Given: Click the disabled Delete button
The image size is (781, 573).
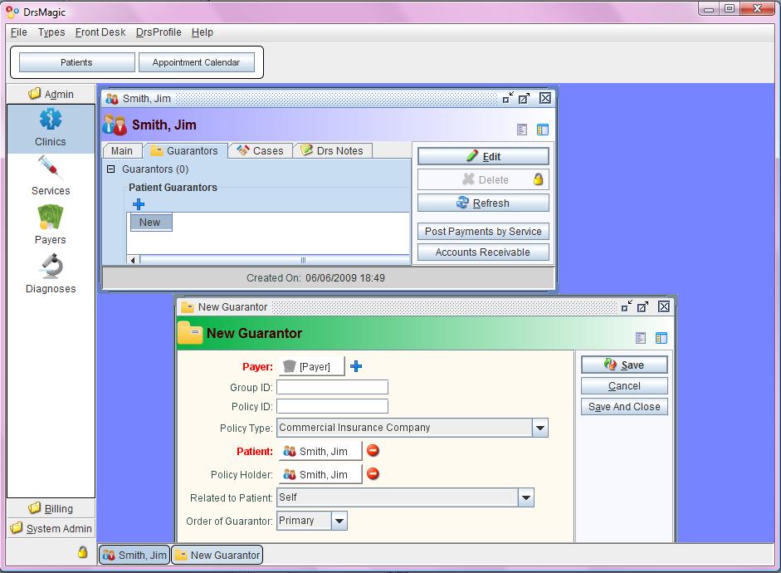Looking at the screenshot, I should pos(483,179).
